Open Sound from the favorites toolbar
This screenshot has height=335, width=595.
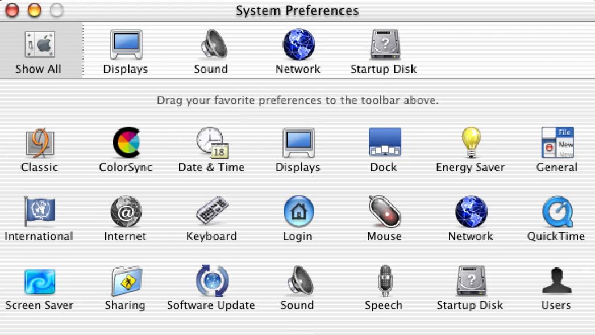[214, 44]
